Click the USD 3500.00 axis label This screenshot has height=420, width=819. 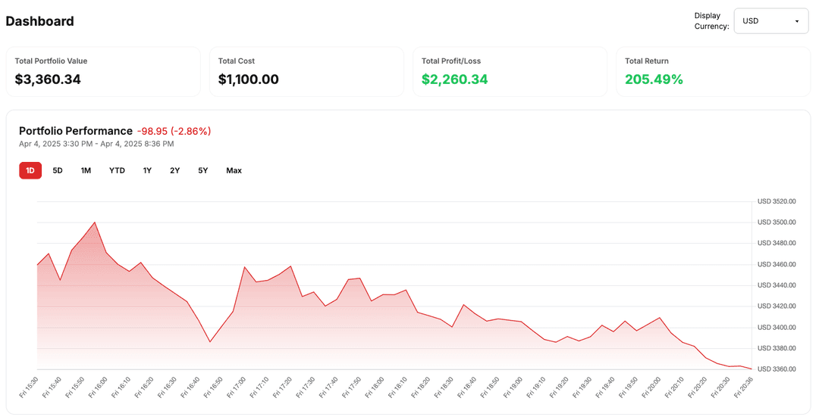pos(777,222)
